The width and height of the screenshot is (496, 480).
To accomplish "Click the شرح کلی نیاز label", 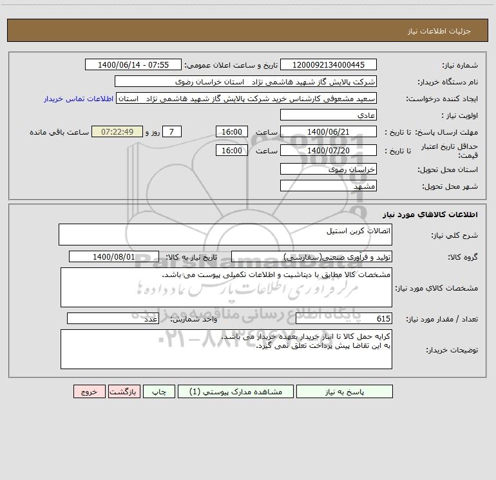I will (455, 235).
